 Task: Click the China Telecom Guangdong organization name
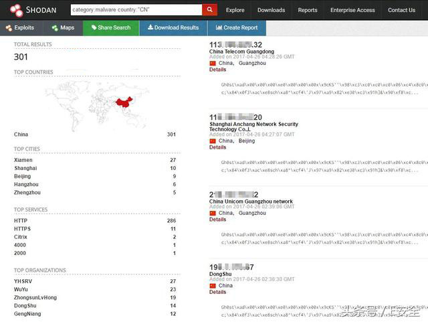click(241, 52)
